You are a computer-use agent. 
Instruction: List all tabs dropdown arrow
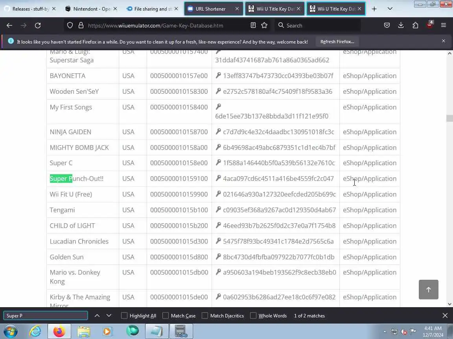click(x=390, y=9)
